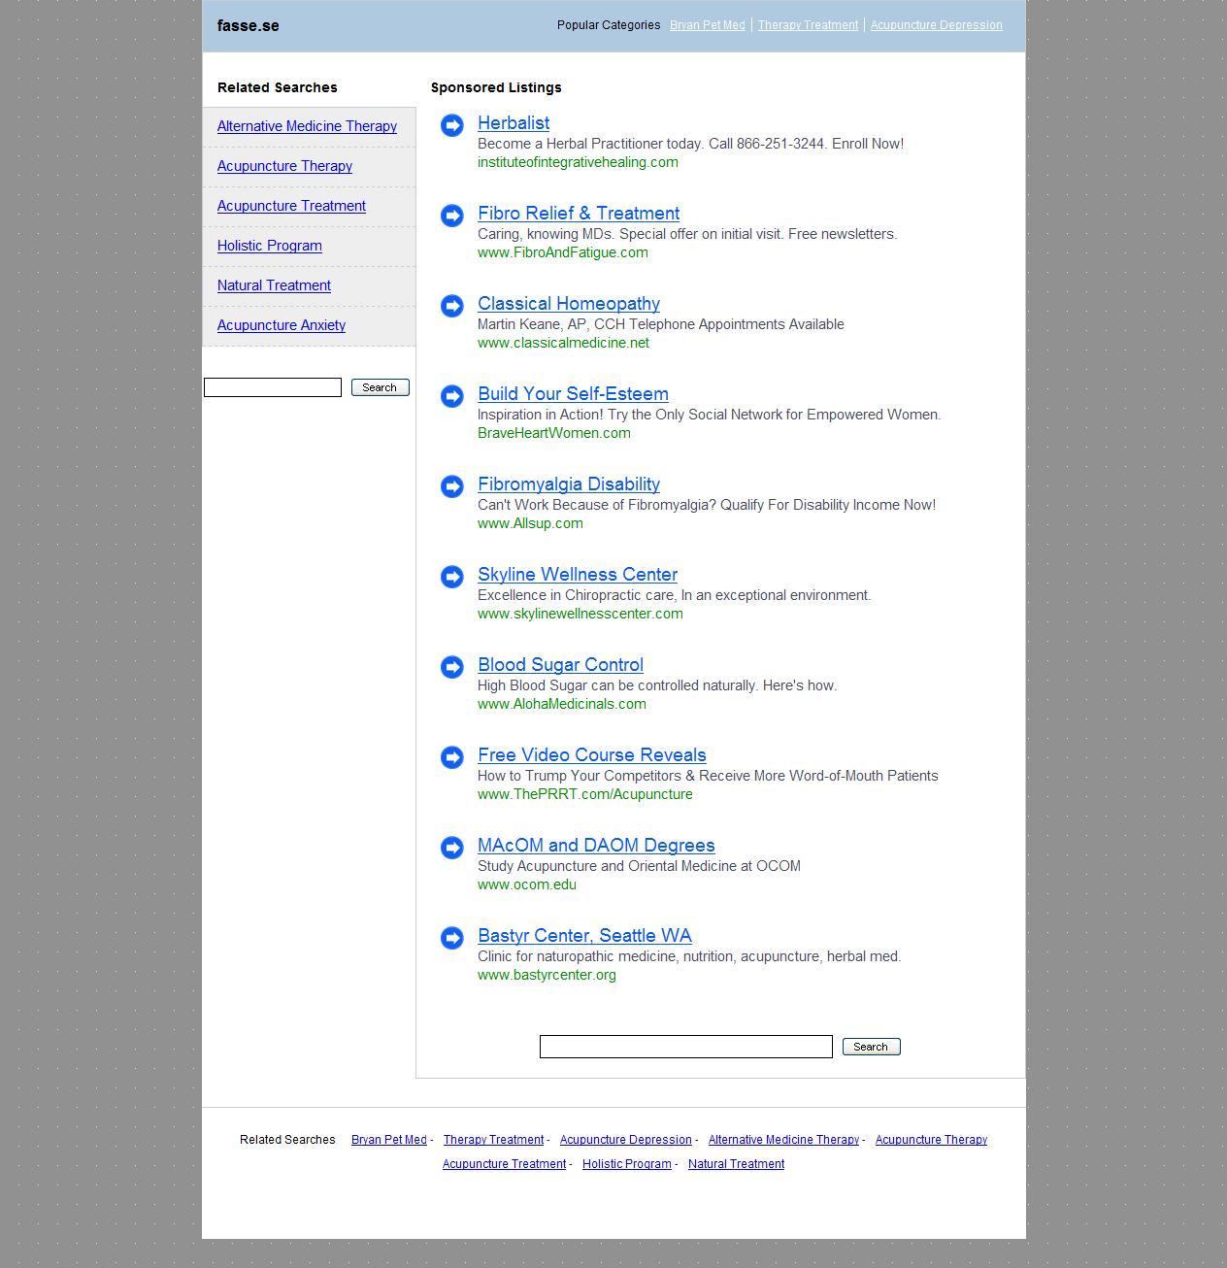Visit www.Allsup.com URL
The image size is (1227, 1268).
[530, 523]
